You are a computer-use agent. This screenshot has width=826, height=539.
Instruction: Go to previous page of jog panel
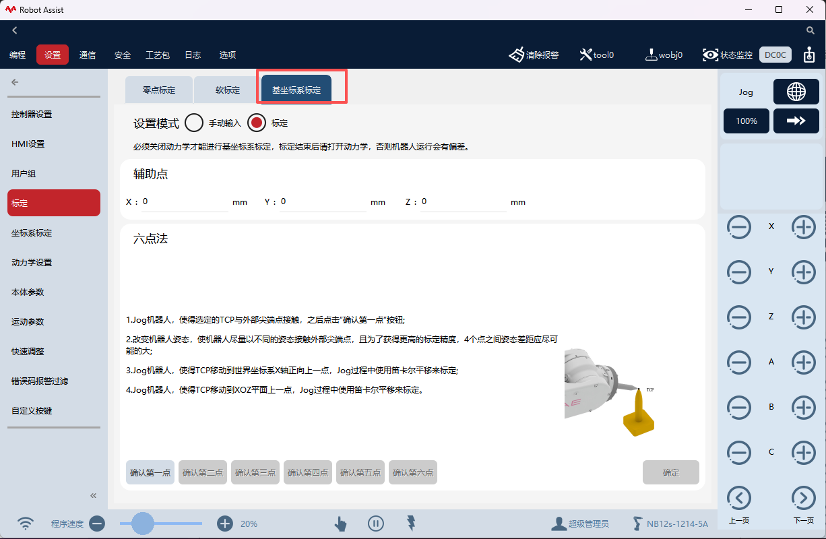739,499
